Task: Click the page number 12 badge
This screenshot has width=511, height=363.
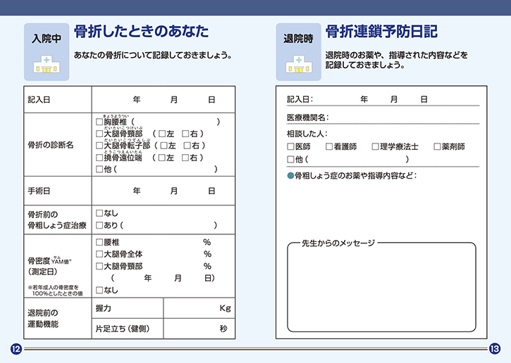Action: (x=16, y=349)
